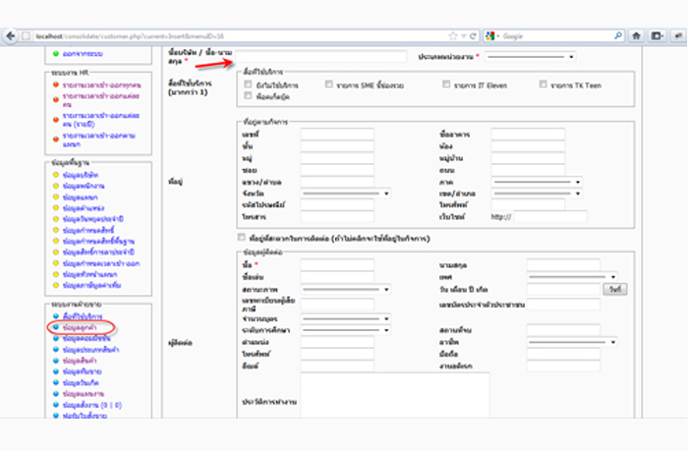Open the ข้อมูลทีมขาย sales team link
Screen dimensions: 688x451
[x=82, y=371]
